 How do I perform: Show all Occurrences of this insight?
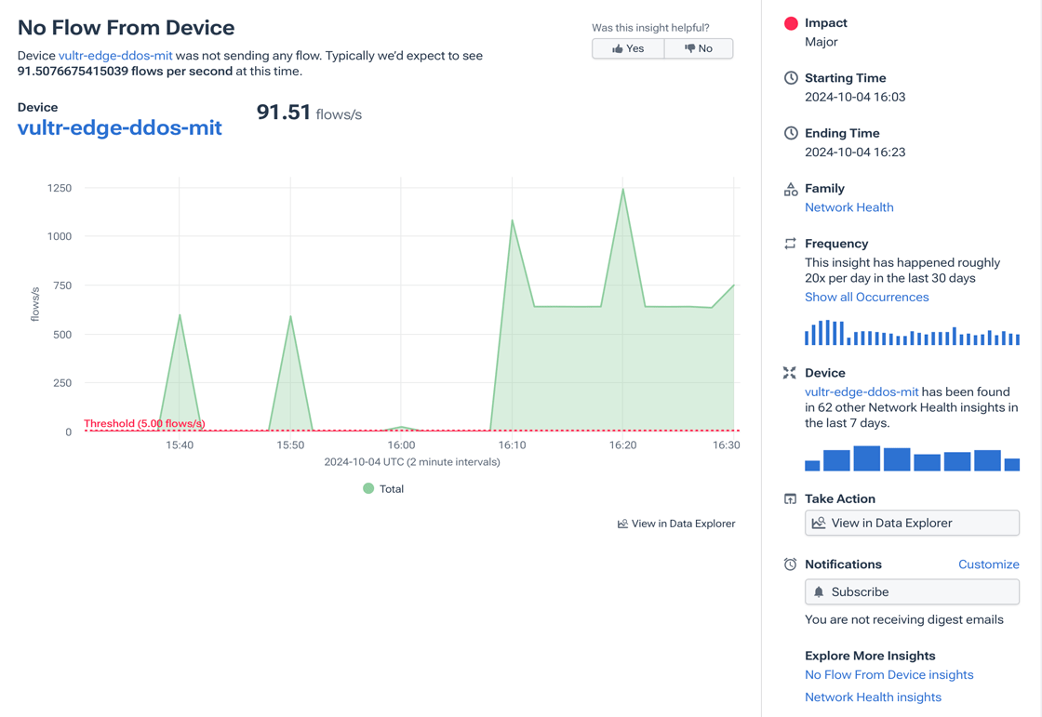tap(866, 298)
